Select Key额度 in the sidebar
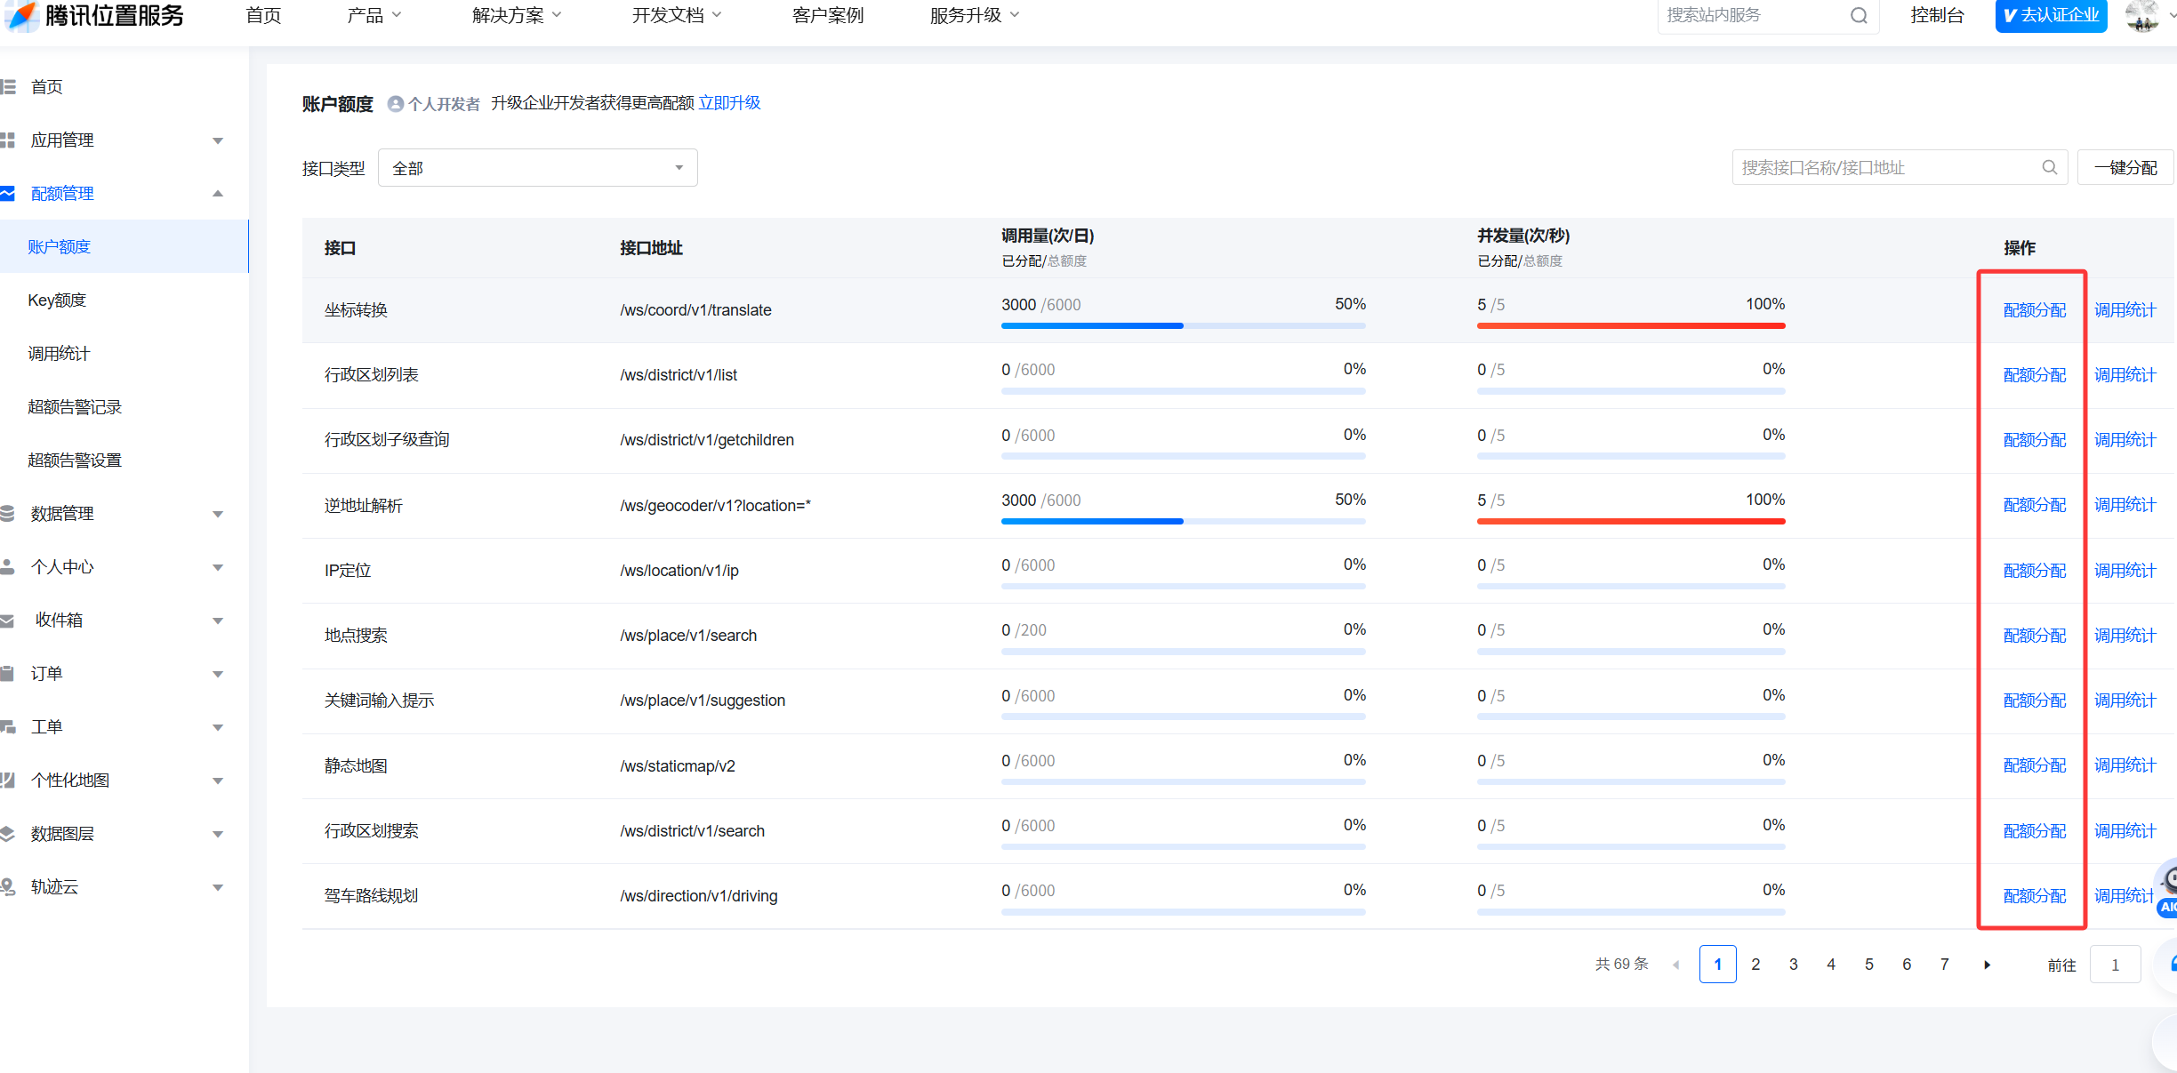 pos(57,300)
